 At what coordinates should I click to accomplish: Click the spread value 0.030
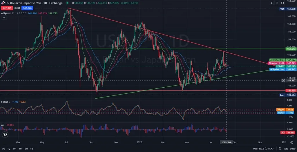tap(17, 8)
